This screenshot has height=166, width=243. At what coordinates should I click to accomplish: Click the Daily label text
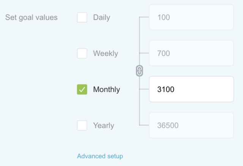coord(101,18)
